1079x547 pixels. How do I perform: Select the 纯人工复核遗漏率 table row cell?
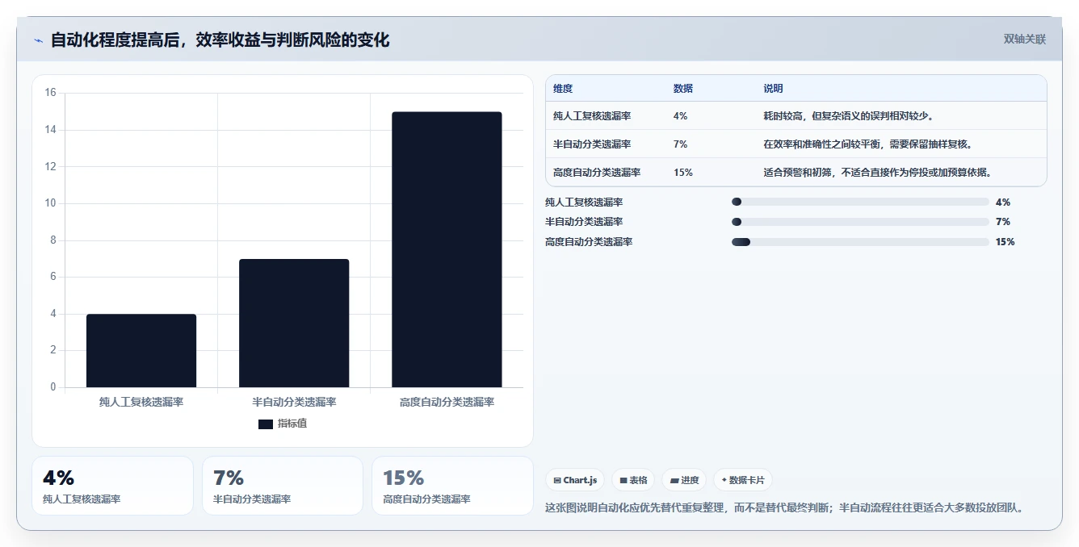592,116
